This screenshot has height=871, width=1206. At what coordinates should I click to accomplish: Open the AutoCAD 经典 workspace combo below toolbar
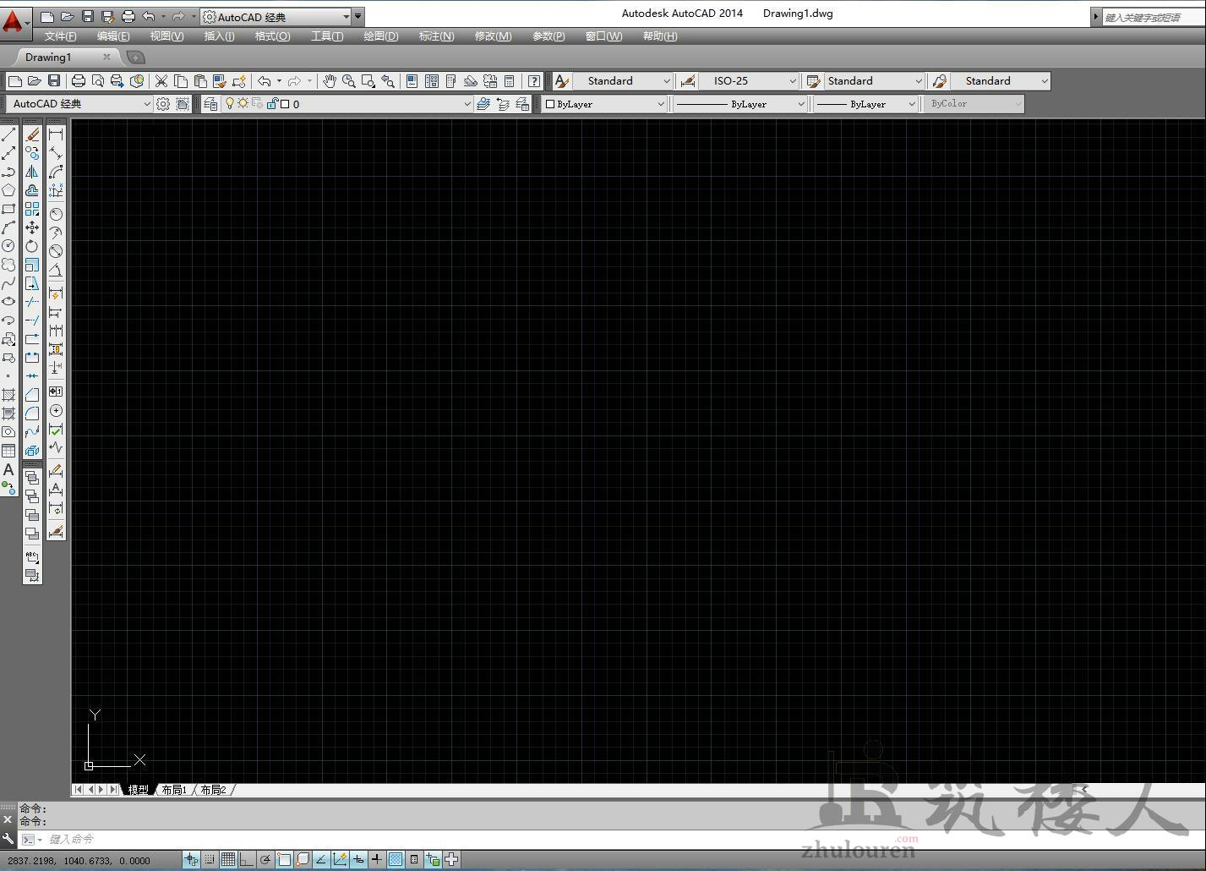click(x=79, y=104)
